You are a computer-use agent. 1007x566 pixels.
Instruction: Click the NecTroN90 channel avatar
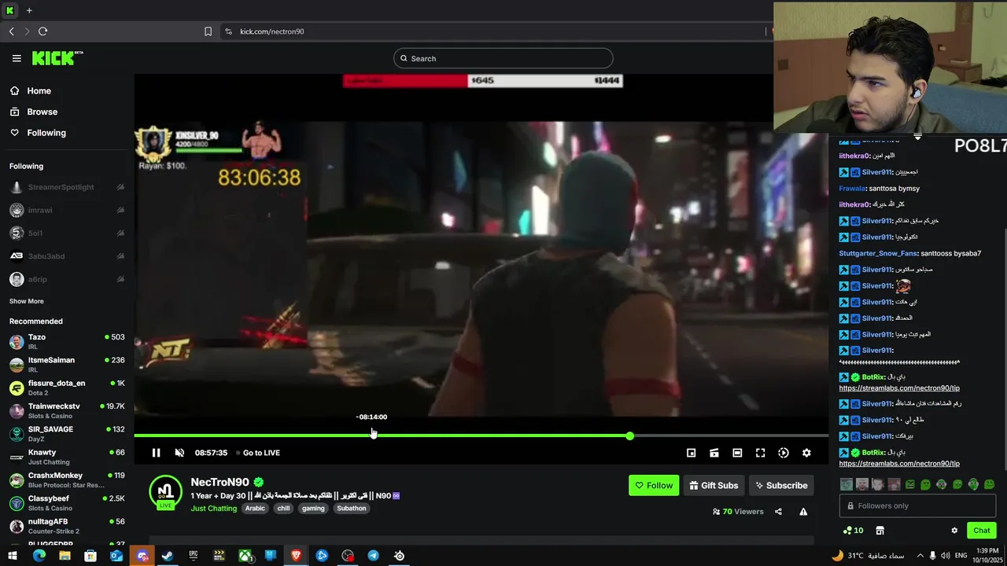(x=165, y=492)
